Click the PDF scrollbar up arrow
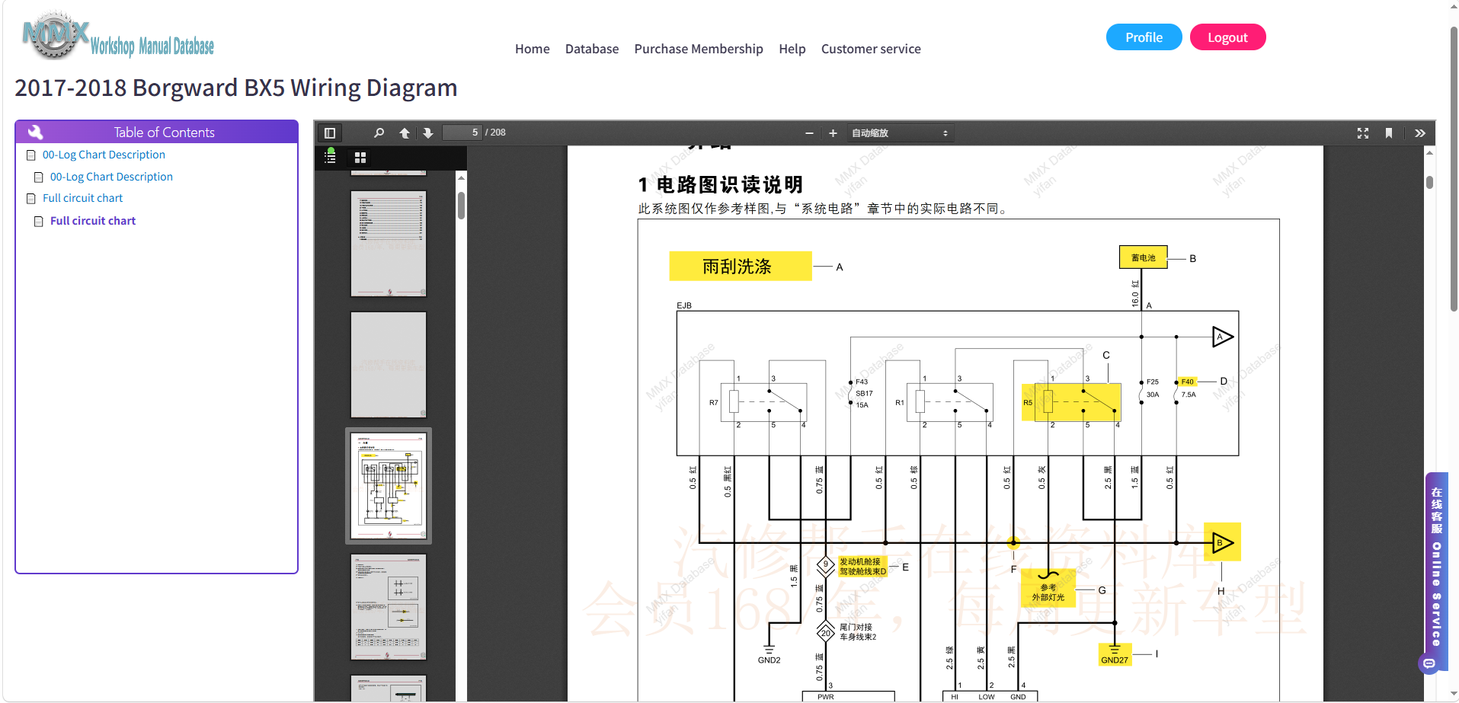 coord(1429,152)
